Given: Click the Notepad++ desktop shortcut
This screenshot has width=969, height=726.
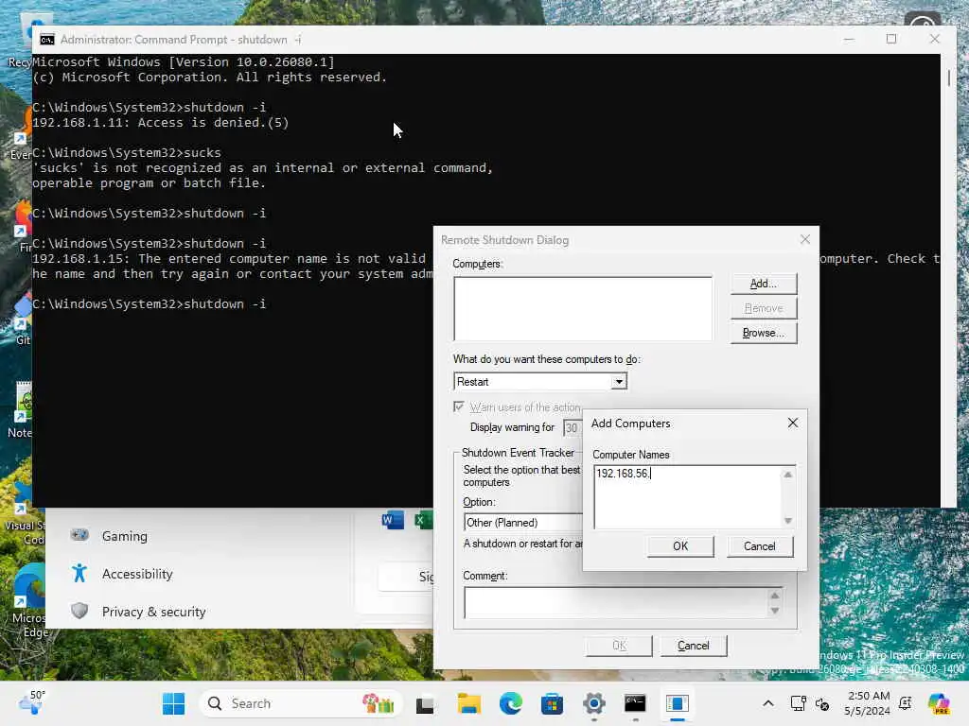Looking at the screenshot, I should pyautogui.click(x=23, y=409).
